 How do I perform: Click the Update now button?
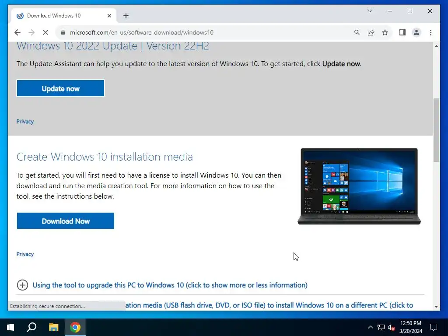[x=60, y=88]
